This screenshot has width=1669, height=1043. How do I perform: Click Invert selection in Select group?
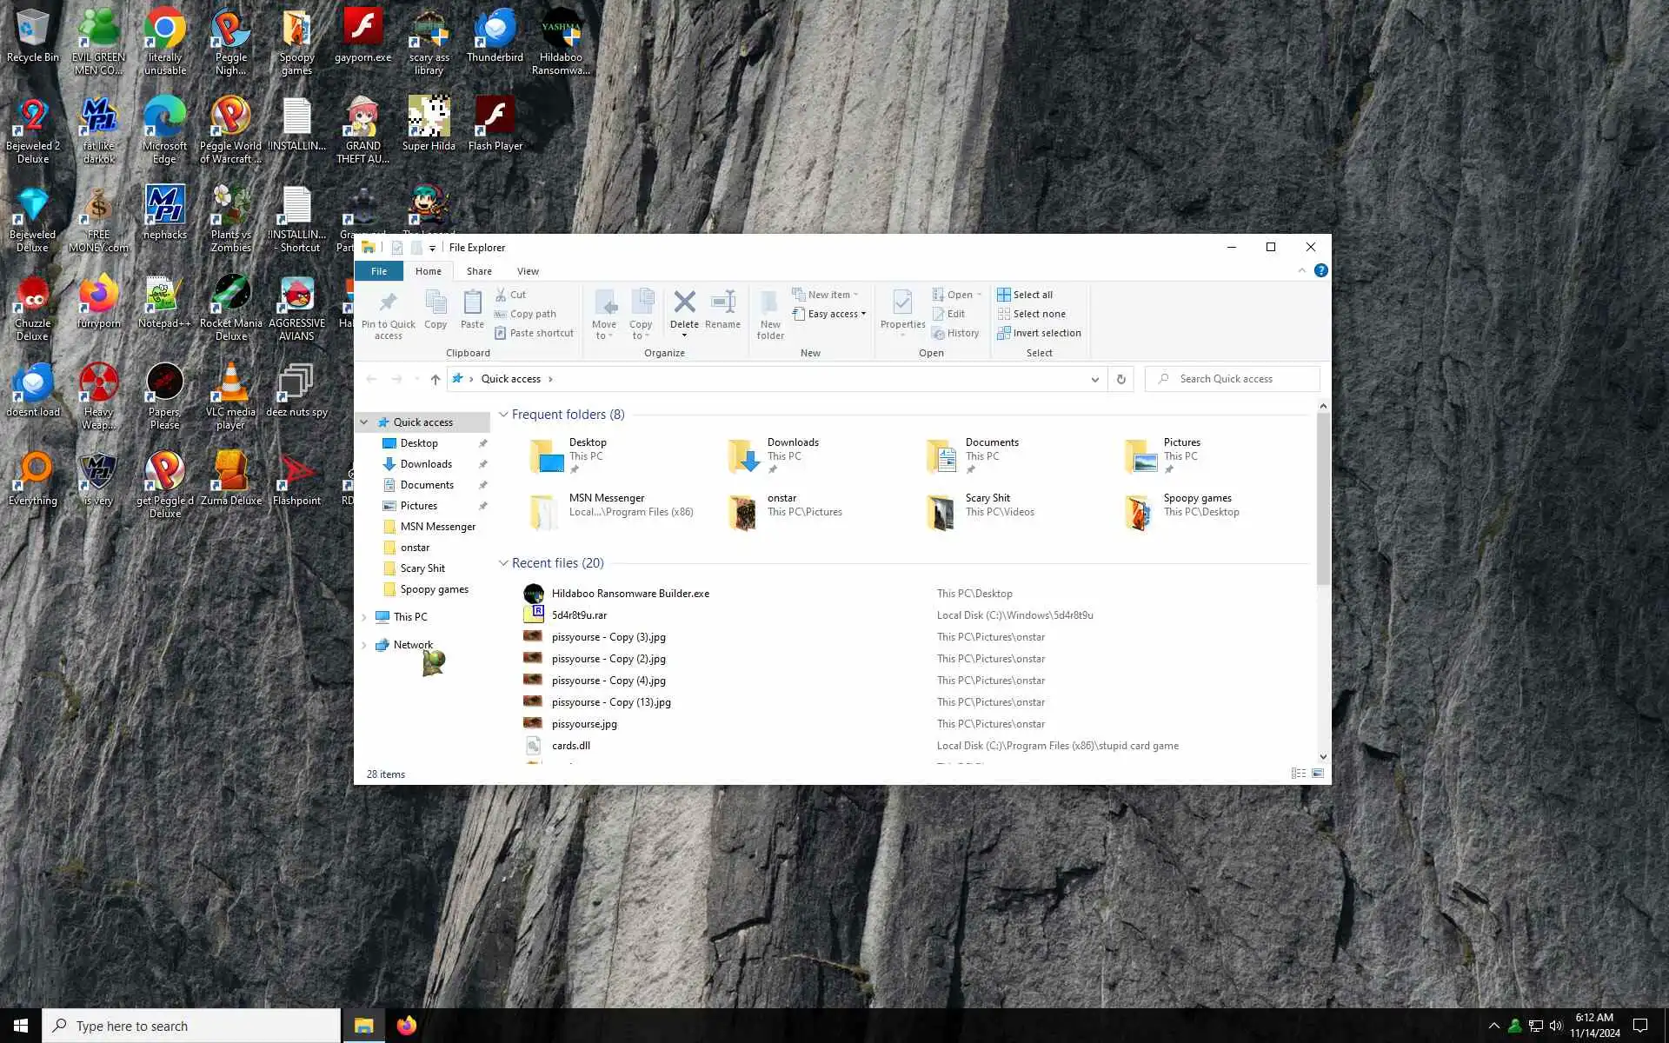click(x=1039, y=333)
